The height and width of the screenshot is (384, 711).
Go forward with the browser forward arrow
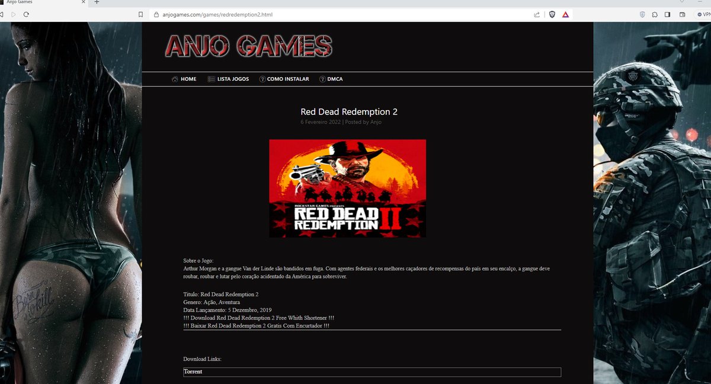tap(14, 14)
